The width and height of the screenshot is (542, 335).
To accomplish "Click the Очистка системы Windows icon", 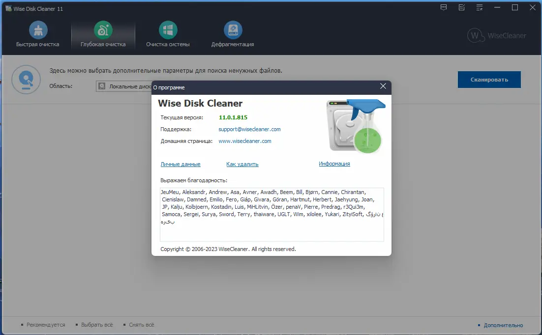I will click(168, 30).
